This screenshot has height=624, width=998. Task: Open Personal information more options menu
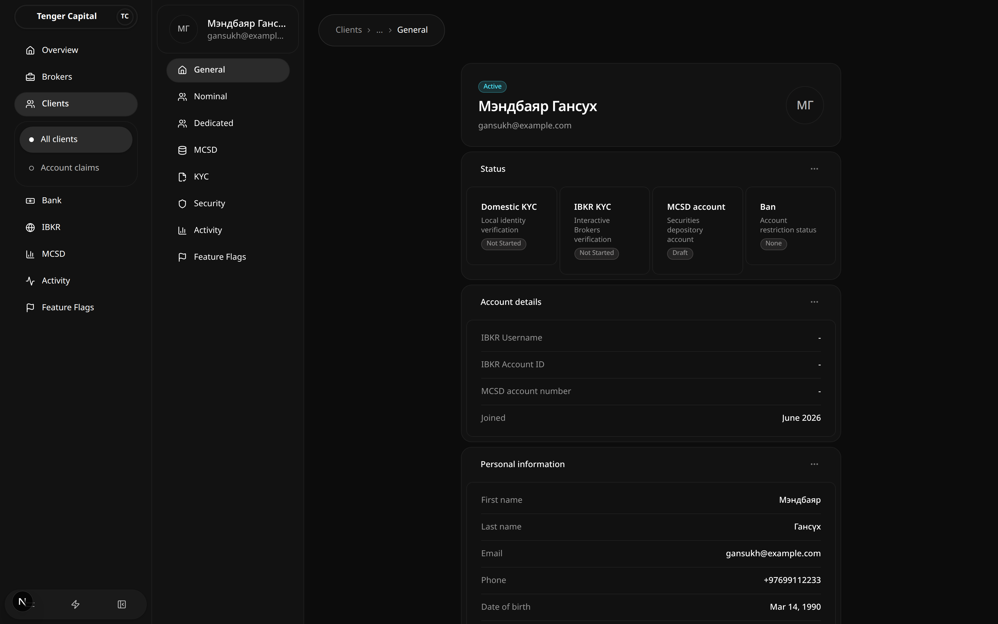point(814,464)
